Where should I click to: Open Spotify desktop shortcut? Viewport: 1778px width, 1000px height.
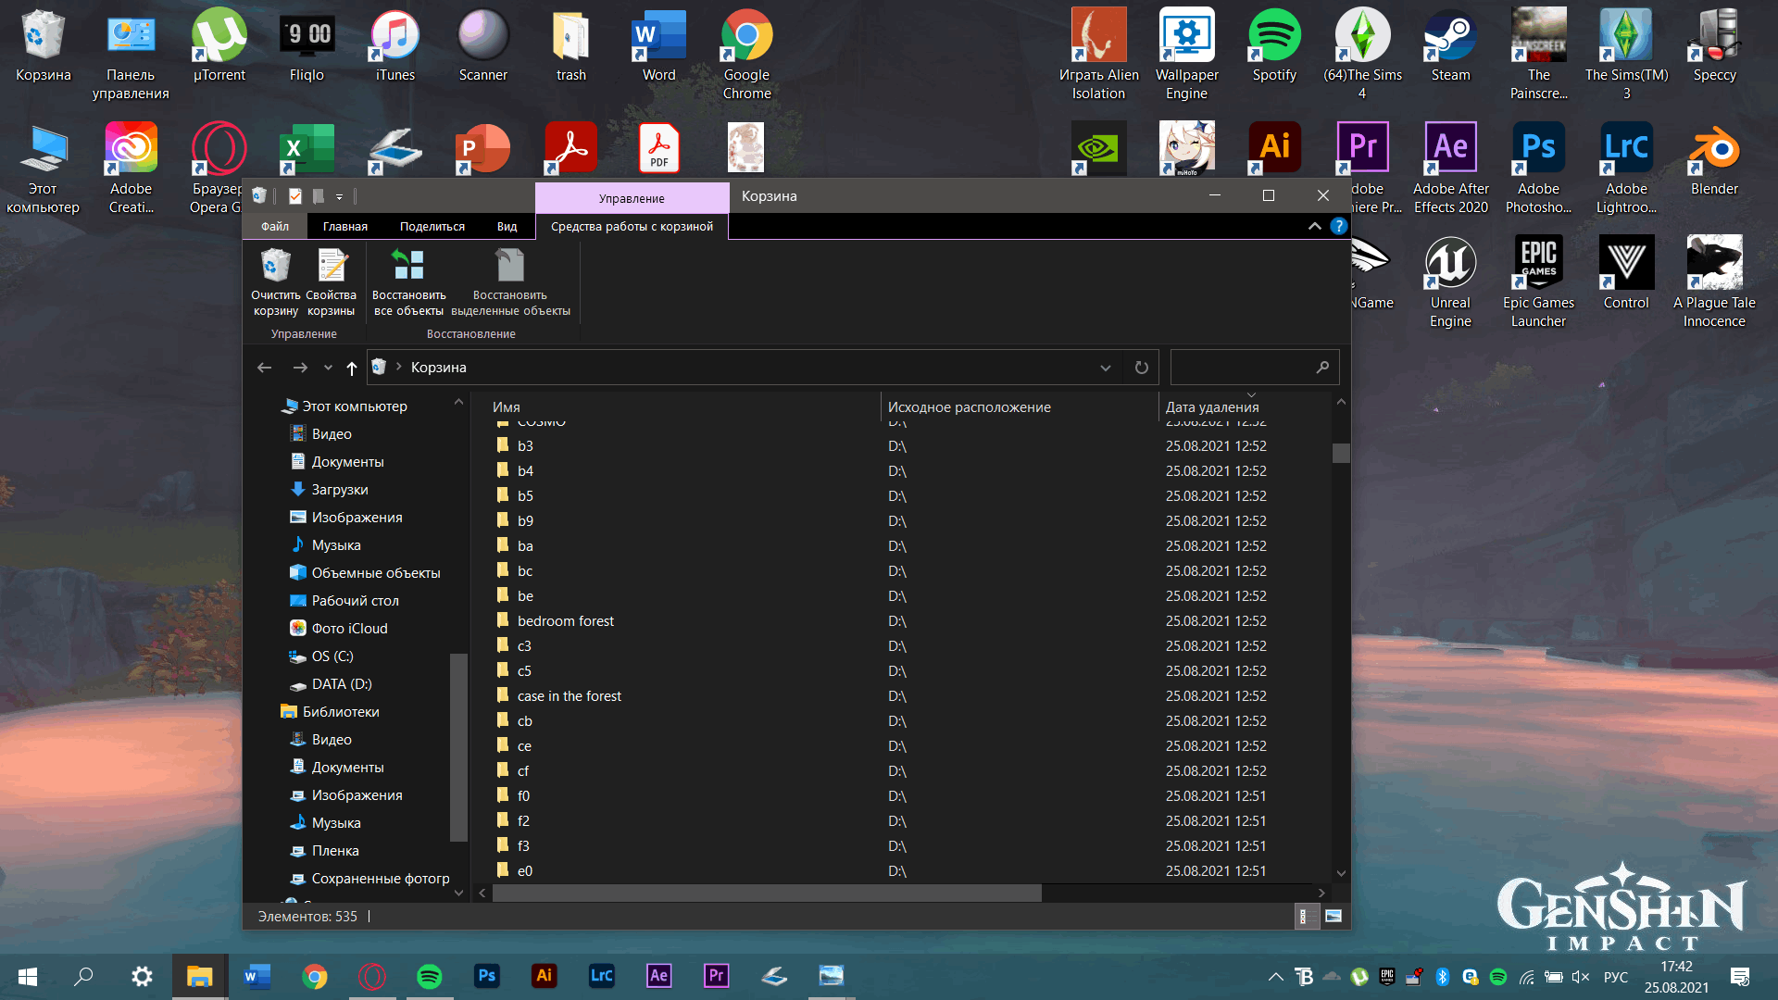(x=1274, y=46)
